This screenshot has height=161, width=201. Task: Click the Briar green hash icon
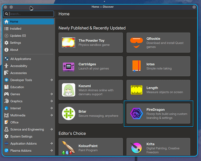click(x=69, y=114)
